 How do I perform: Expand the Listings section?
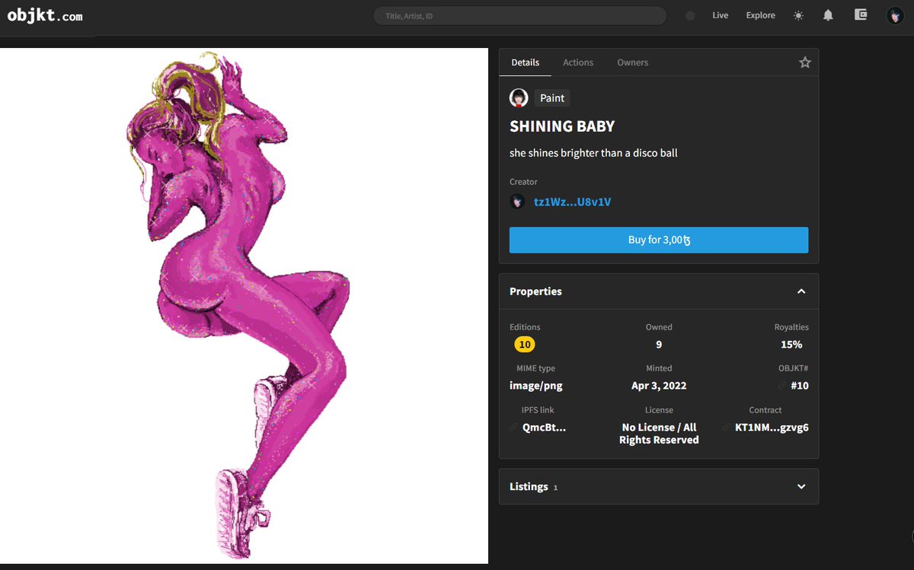[801, 486]
